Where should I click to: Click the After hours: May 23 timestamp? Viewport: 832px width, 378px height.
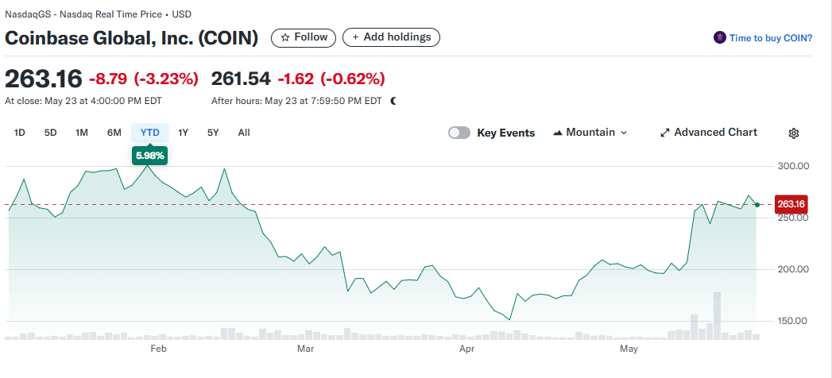[x=296, y=101]
